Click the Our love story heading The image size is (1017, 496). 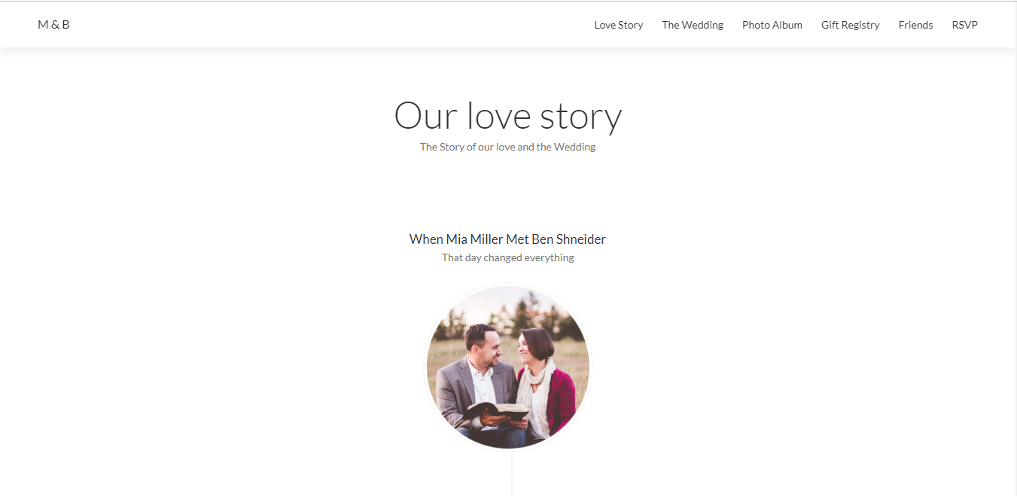click(508, 116)
